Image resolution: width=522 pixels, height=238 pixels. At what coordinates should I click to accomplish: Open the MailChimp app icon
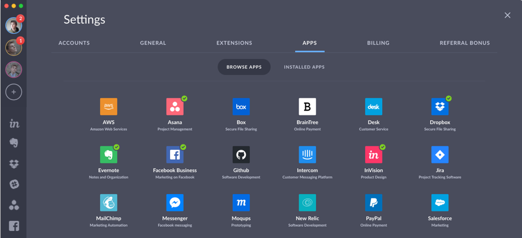click(x=108, y=202)
